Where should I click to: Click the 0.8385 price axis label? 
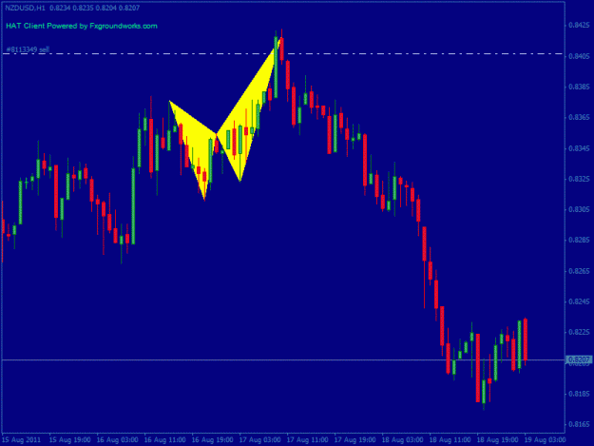point(579,87)
